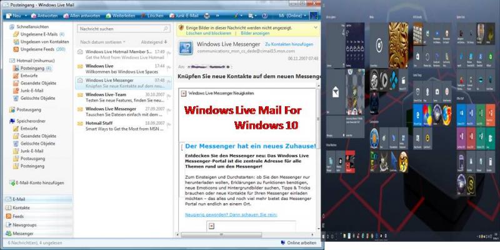Screen dimensions: 500x250
Task: Click the Weiterleiten forward button
Action: [x=121, y=16]
